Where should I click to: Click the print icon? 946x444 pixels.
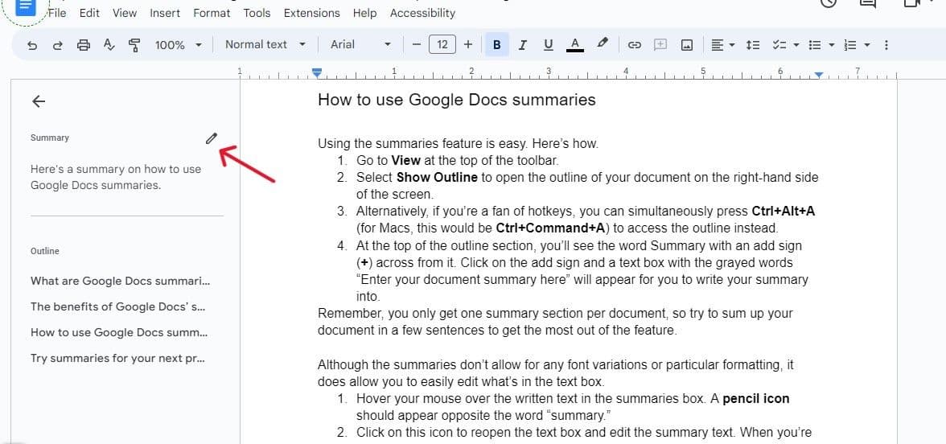coord(84,45)
